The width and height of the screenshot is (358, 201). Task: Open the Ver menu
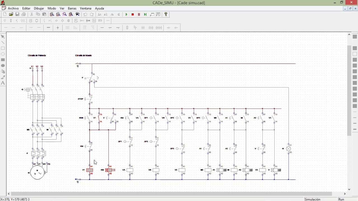62,8
